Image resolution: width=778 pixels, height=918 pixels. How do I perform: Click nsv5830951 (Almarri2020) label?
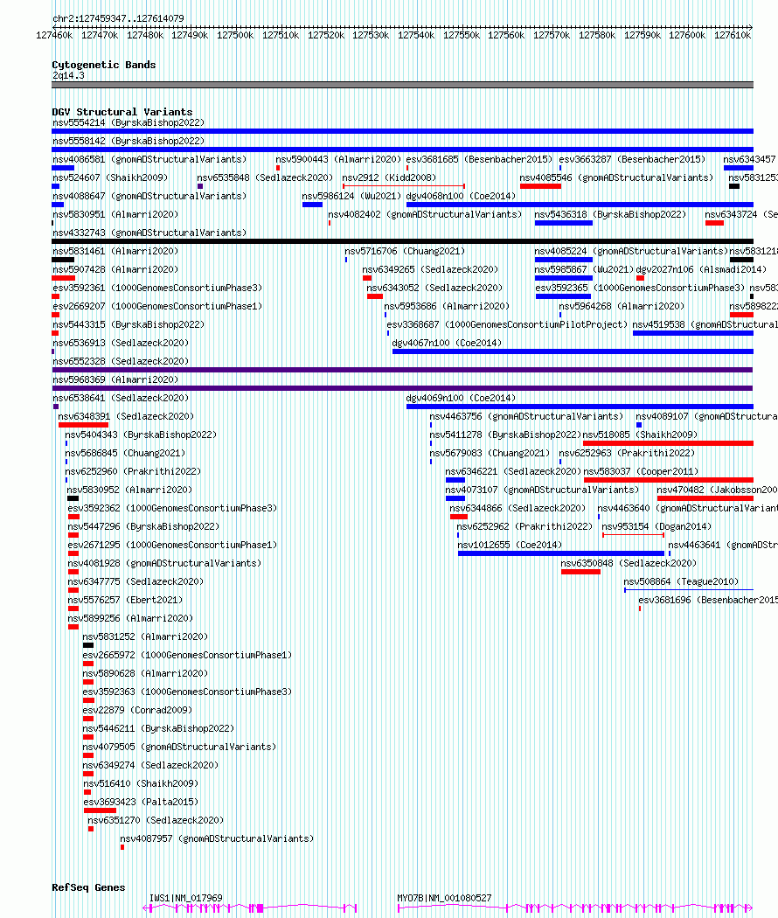115,214
